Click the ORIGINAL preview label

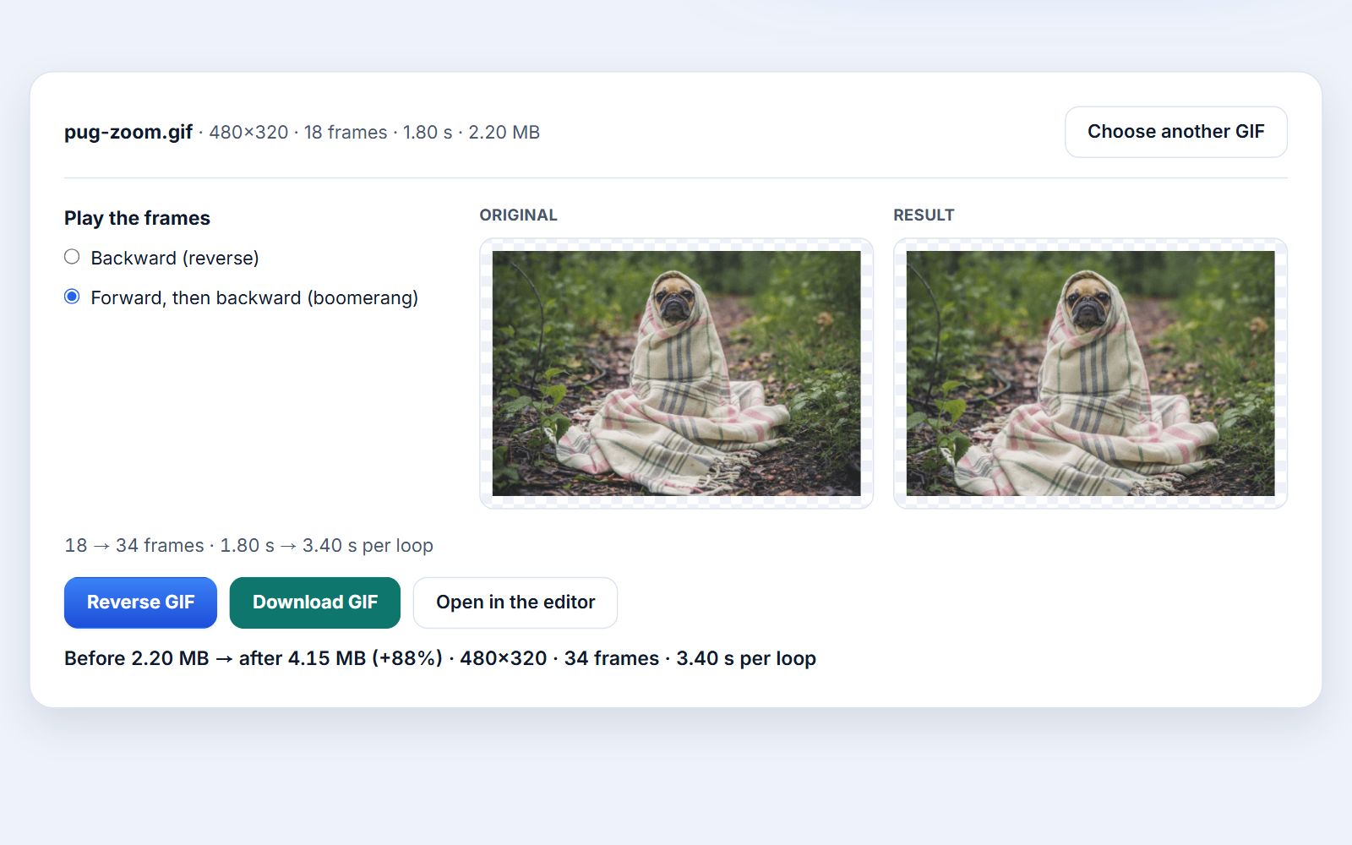pyautogui.click(x=518, y=215)
